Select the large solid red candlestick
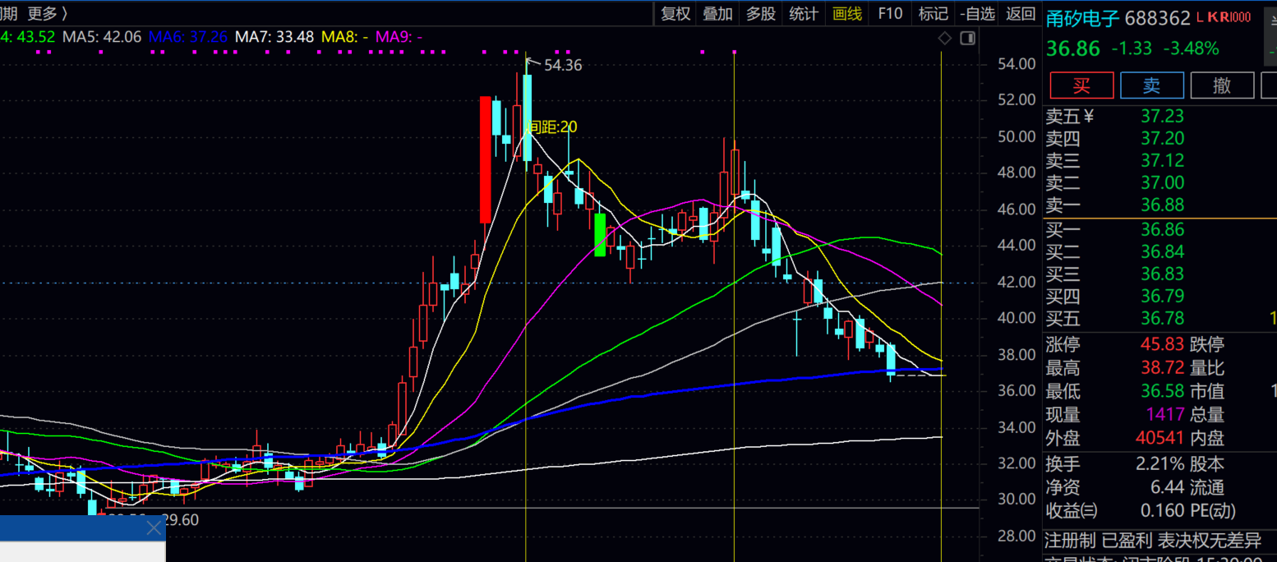Screen dimensions: 1277x562 486,159
